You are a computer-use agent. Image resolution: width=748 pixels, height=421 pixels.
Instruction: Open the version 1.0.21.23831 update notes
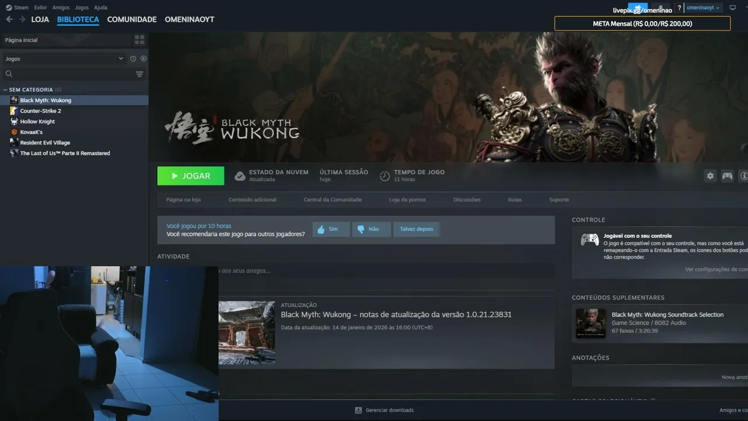[396, 315]
